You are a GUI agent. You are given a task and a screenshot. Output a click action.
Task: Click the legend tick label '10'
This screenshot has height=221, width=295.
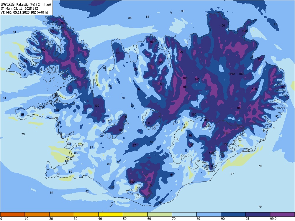27,219
